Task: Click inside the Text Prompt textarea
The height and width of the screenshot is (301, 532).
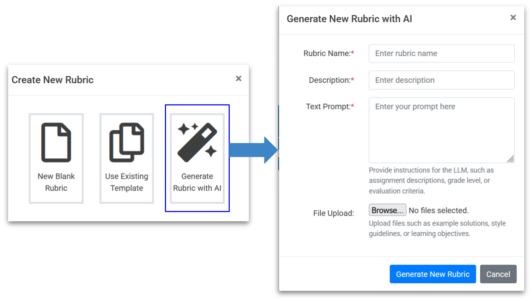Action: (441, 130)
